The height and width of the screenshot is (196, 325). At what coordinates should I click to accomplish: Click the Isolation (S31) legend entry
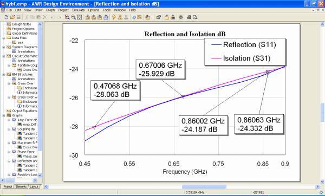[240, 58]
